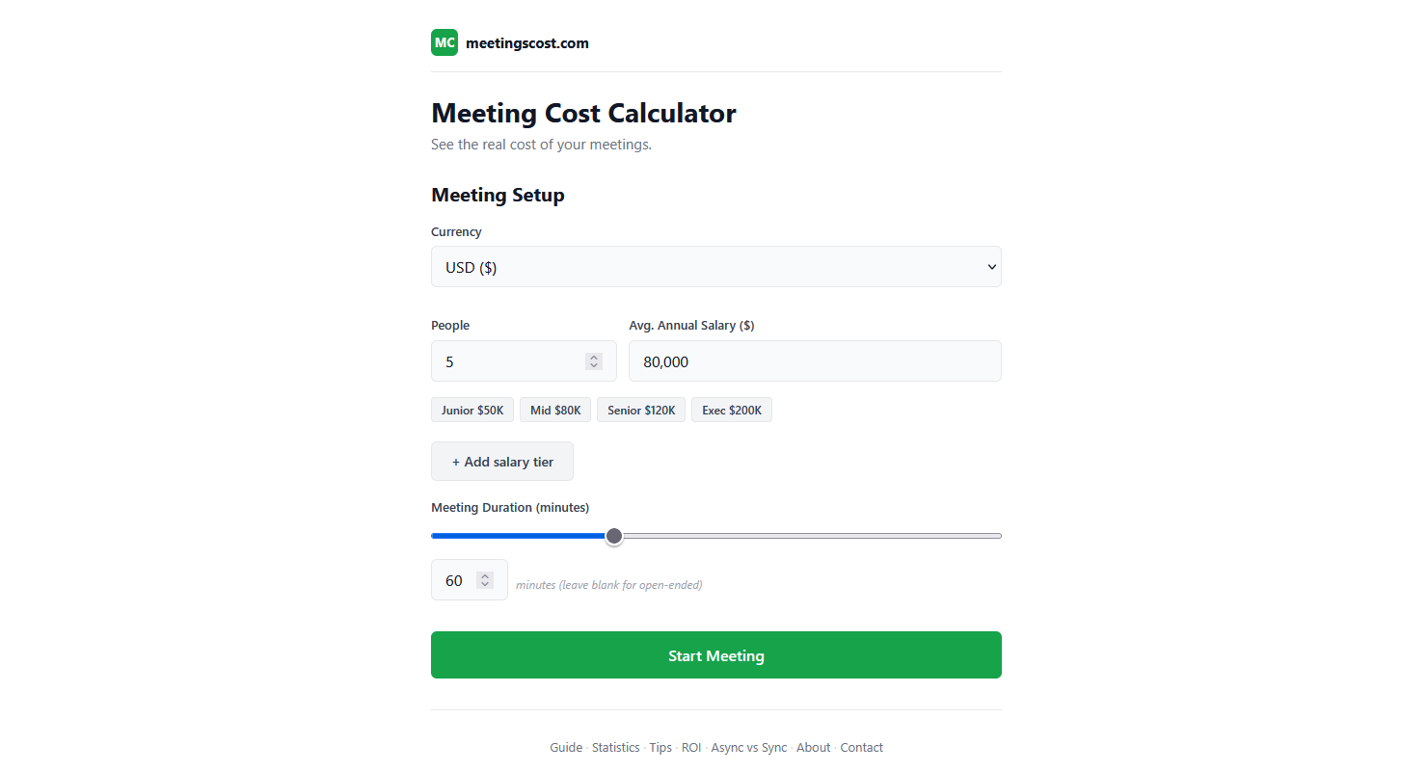Click Add salary tier
The width and height of the screenshot is (1428, 772).
[x=501, y=461]
